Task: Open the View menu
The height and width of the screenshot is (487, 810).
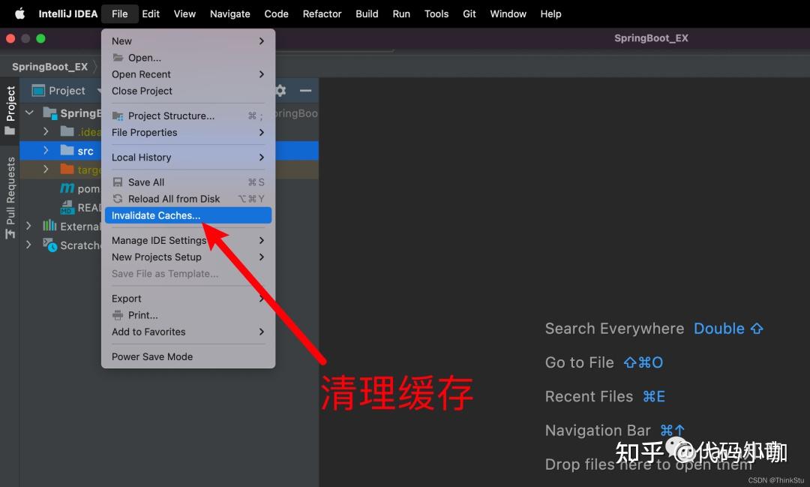Action: coord(184,14)
